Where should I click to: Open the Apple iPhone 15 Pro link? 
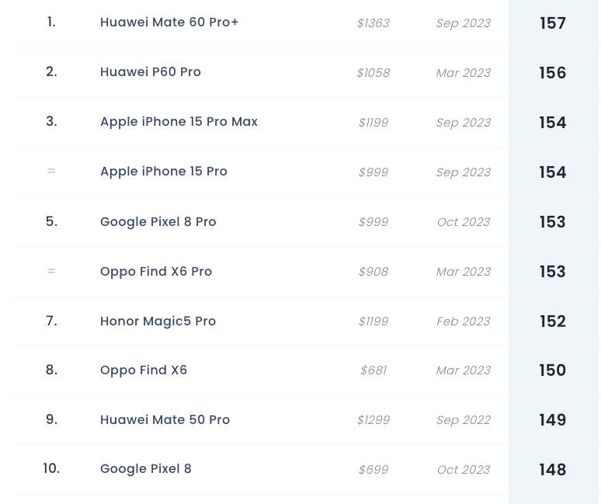pyautogui.click(x=164, y=172)
